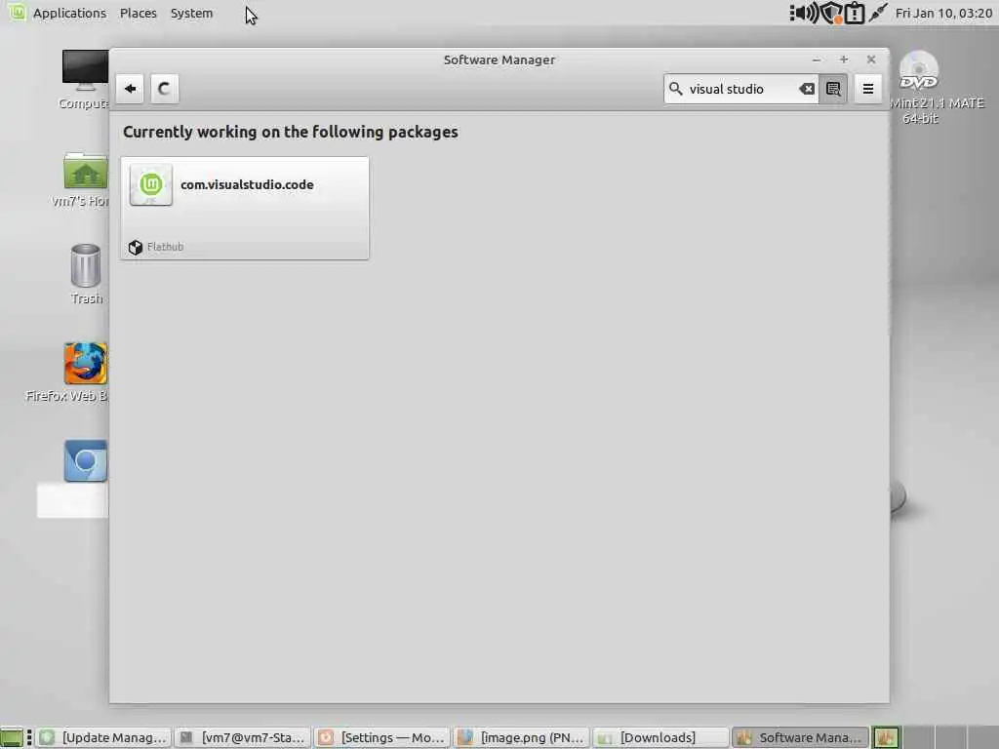The height and width of the screenshot is (749, 999).
Task: Open the Places menu
Action: click(139, 13)
